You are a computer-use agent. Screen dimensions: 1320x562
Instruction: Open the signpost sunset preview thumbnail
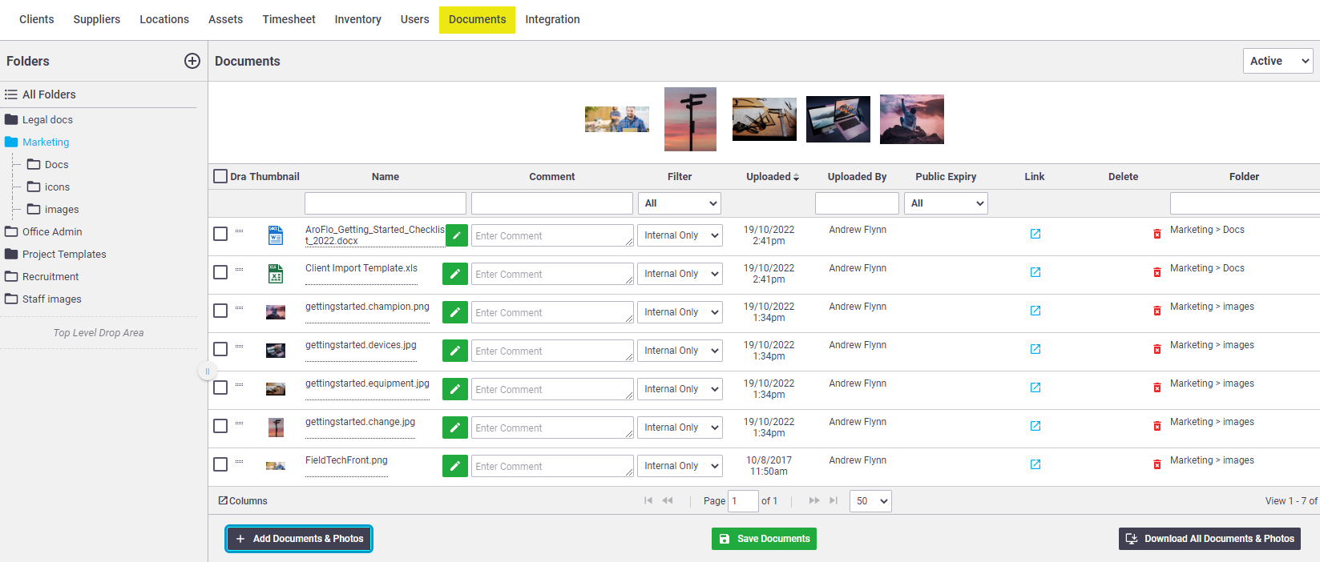(x=691, y=119)
